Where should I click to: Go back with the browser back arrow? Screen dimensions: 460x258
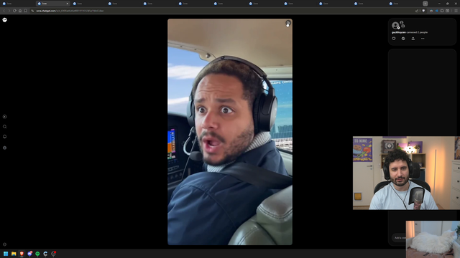click(x=4, y=11)
